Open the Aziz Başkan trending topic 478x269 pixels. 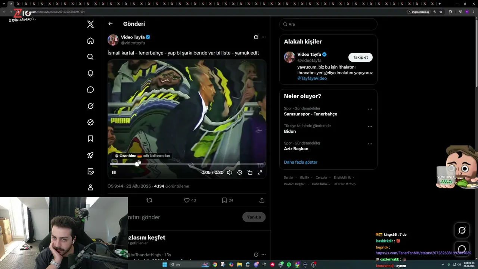tap(296, 149)
